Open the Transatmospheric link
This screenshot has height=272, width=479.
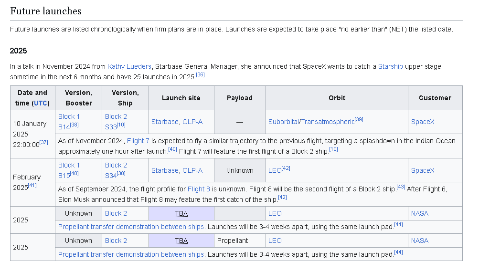(x=328, y=122)
